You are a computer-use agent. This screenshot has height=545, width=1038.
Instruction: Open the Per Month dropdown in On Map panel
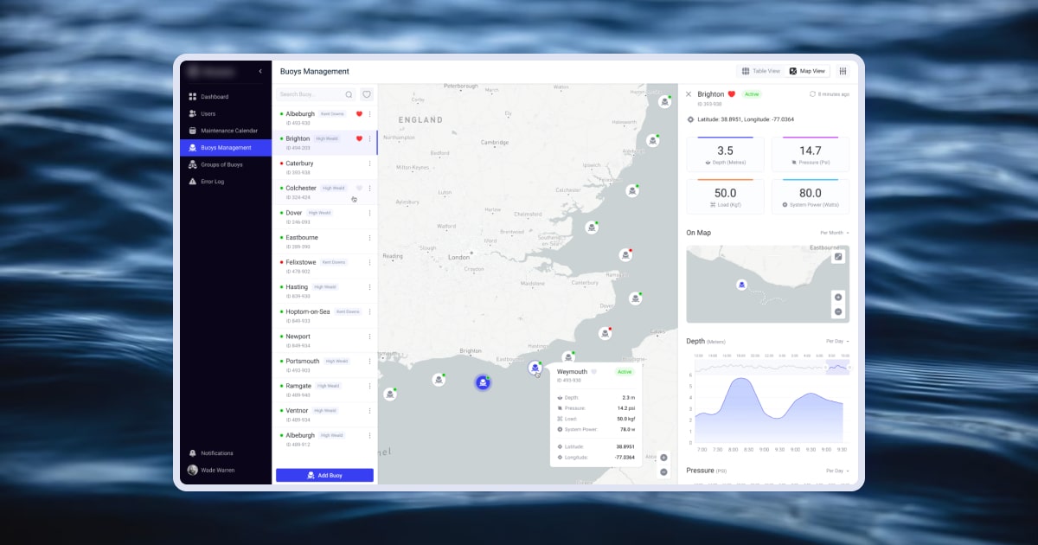tap(832, 232)
